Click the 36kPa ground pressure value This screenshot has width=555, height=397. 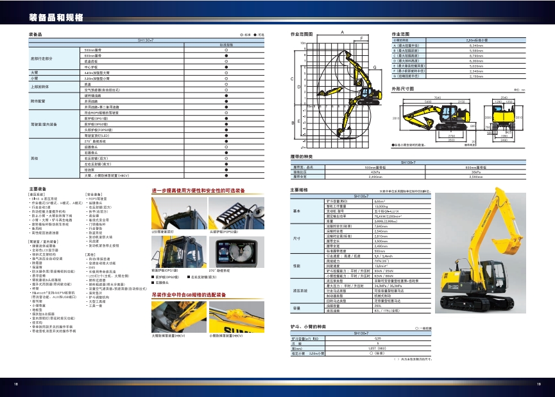475,172
